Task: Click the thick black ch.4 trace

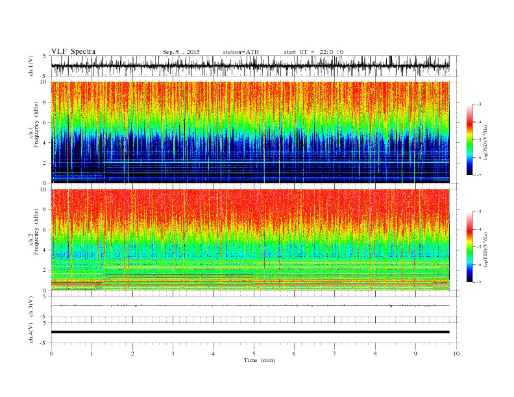Action: pyautogui.click(x=250, y=332)
